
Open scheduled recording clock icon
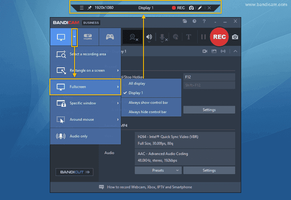tap(194, 21)
